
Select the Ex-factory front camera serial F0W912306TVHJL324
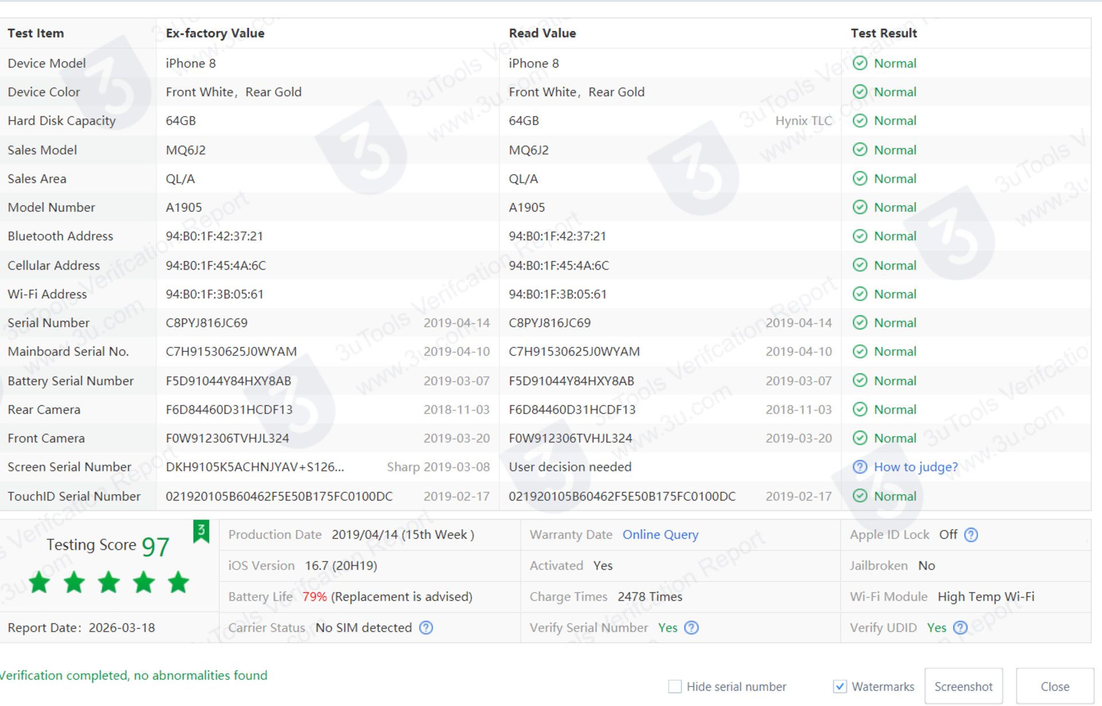tap(227, 438)
